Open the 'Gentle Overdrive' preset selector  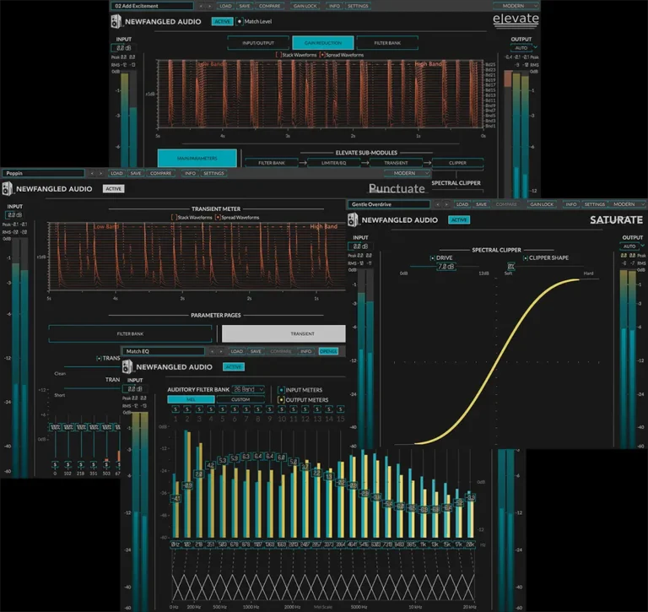tap(389, 204)
